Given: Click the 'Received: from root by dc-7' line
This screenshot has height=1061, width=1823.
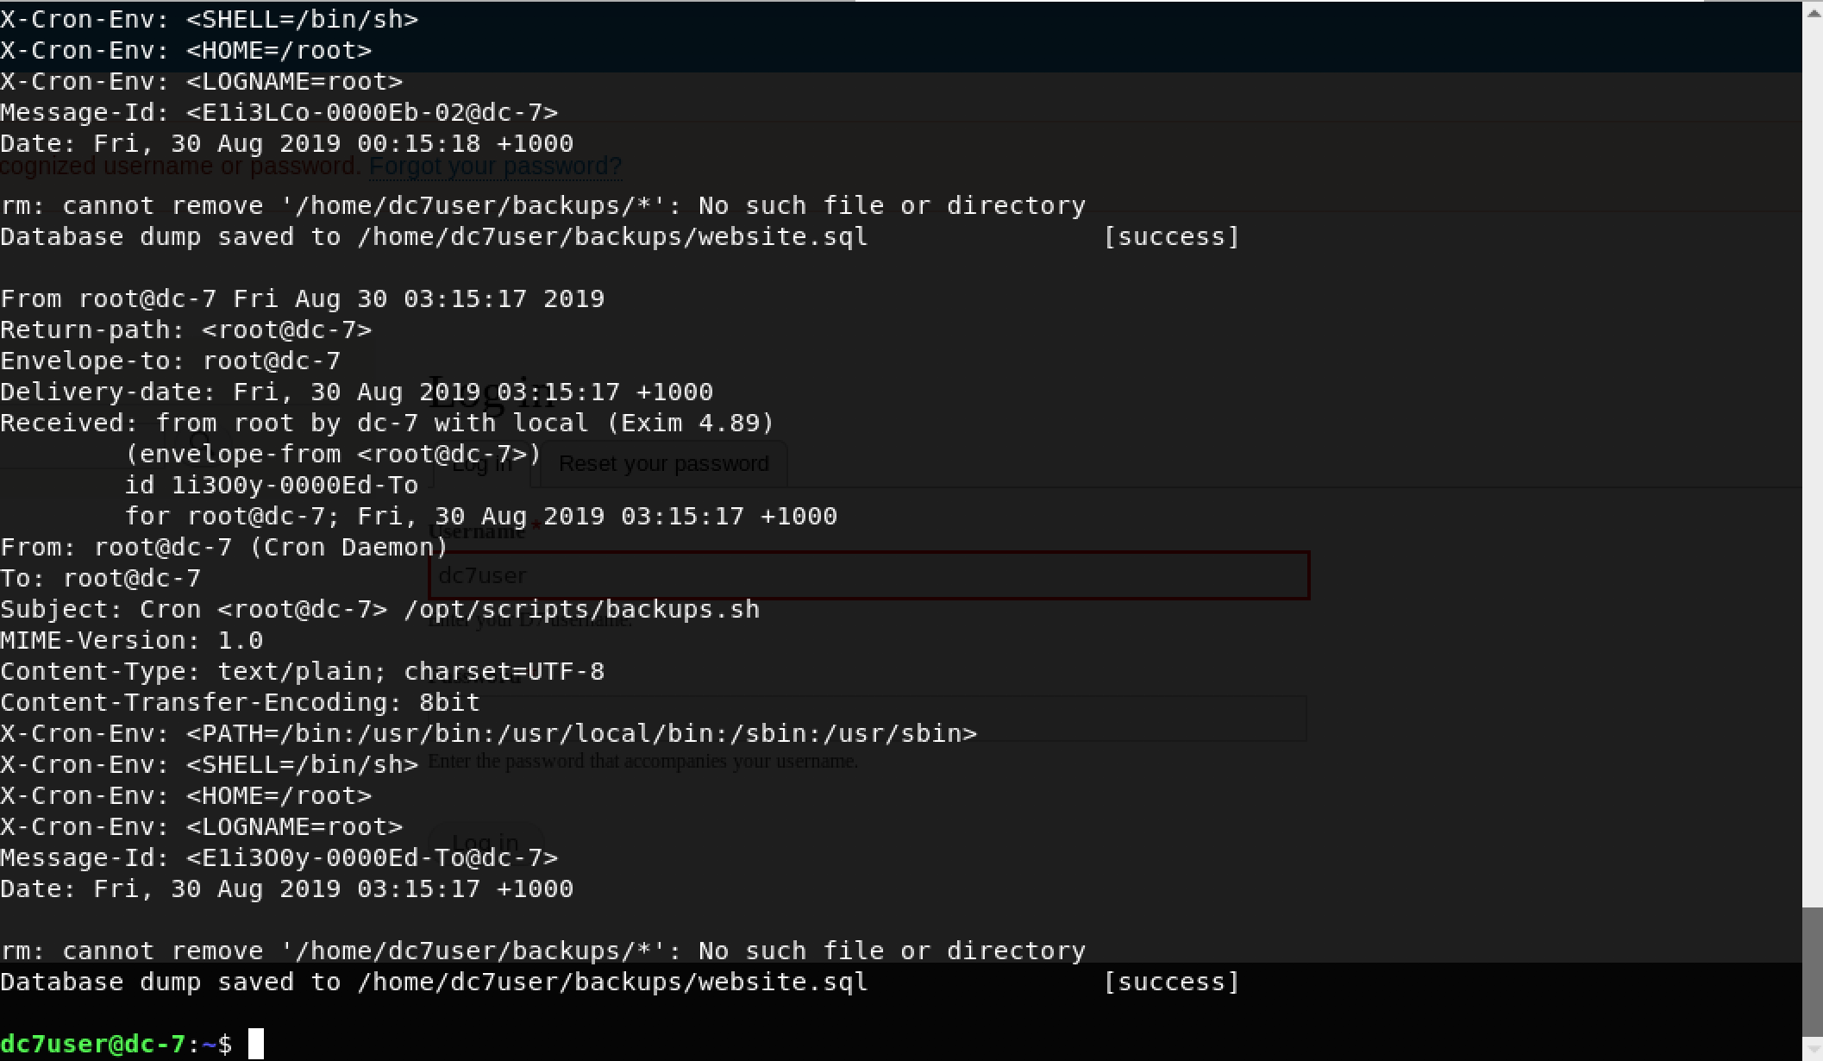Looking at the screenshot, I should pyautogui.click(x=388, y=423).
